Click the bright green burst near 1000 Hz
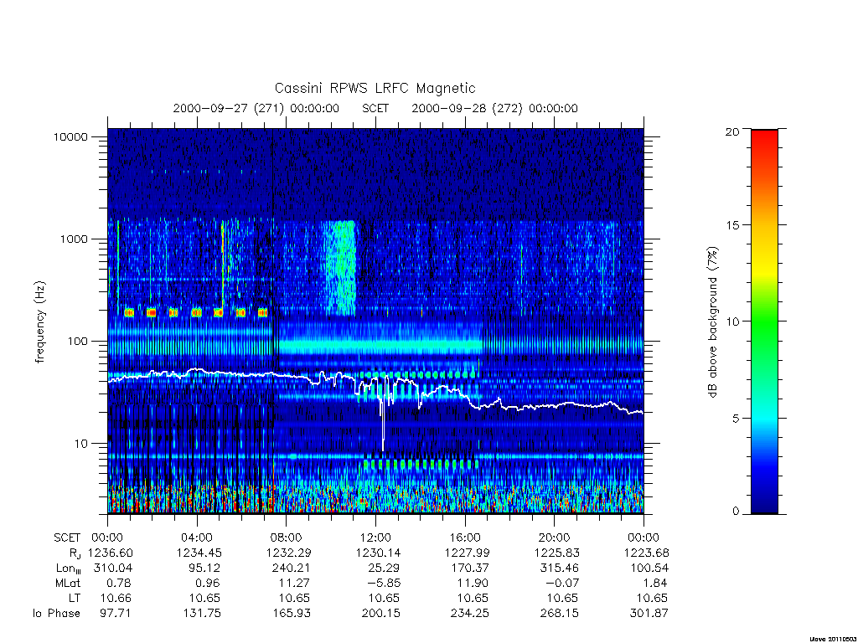Image resolution: width=858 pixels, height=643 pixels. (340, 268)
